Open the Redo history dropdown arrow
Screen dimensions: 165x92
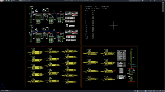18,1
